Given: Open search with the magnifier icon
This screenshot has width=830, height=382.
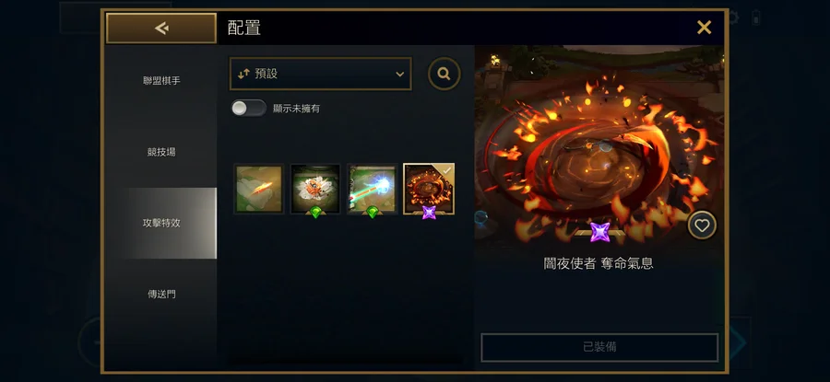Looking at the screenshot, I should (x=445, y=74).
